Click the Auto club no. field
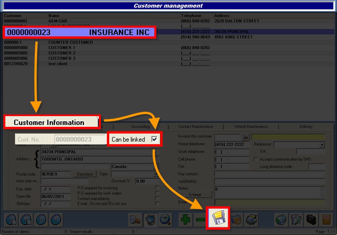 (x=64, y=181)
